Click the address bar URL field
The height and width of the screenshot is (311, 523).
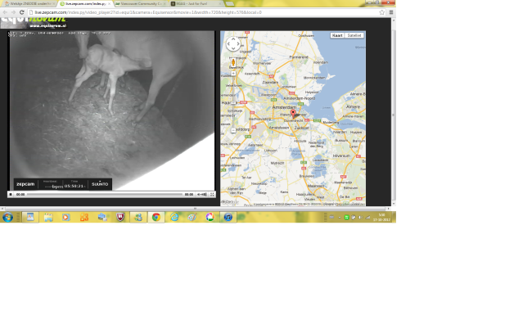coord(204,12)
